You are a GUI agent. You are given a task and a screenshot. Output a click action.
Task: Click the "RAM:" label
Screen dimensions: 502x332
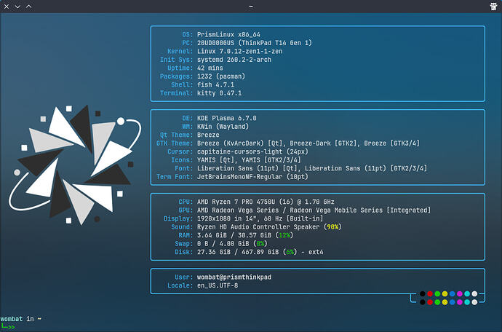click(x=186, y=235)
